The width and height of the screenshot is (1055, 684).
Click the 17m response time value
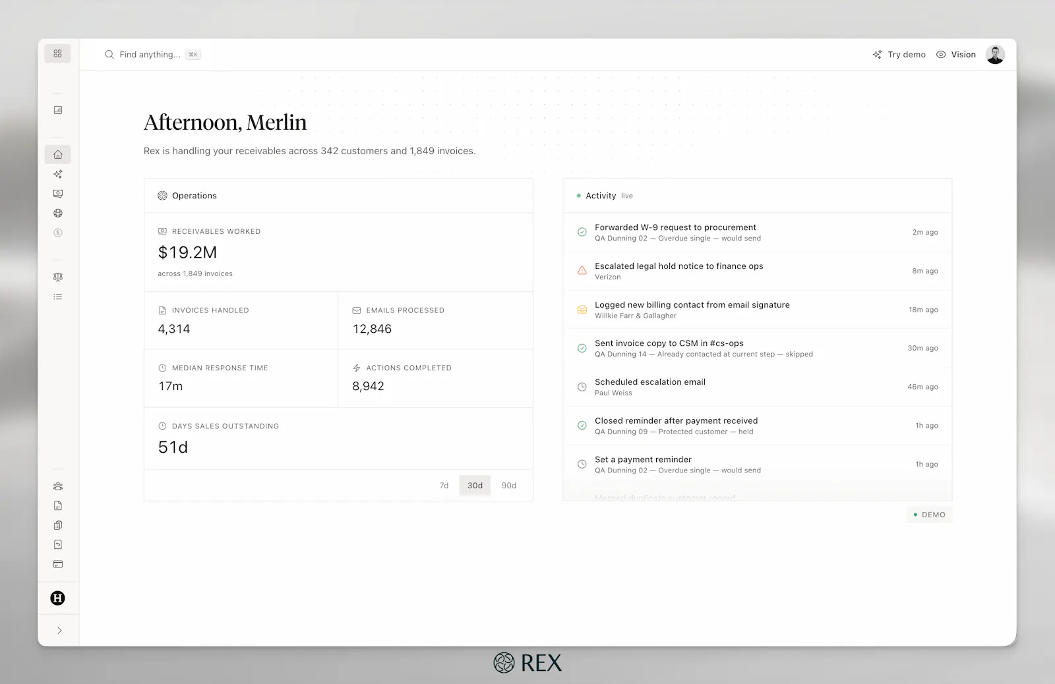click(x=170, y=386)
